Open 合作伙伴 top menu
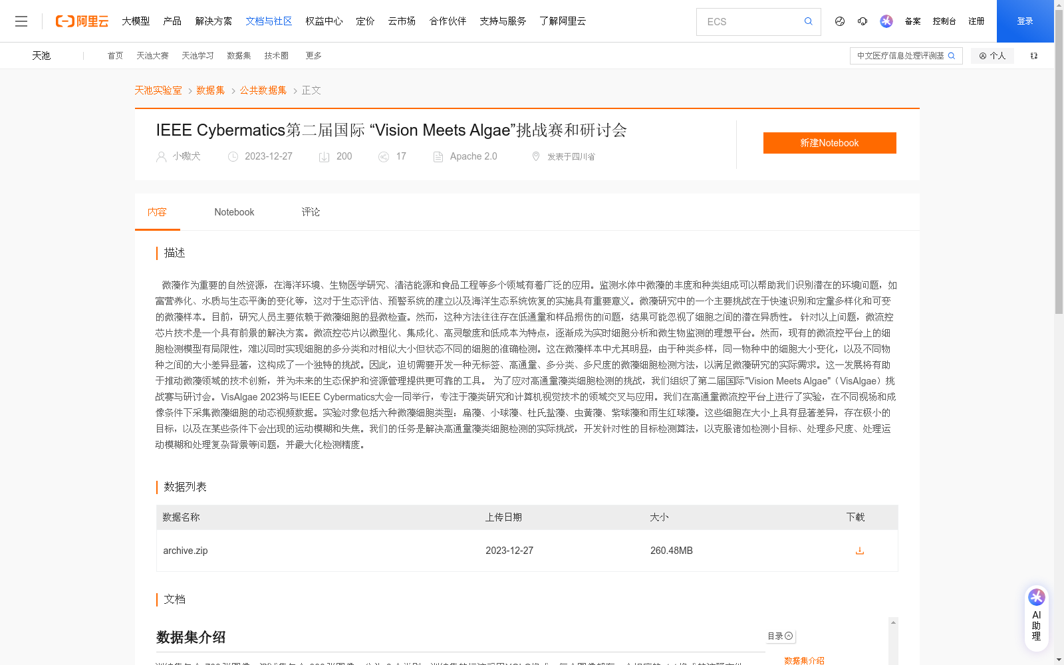Screen dimensions: 1064x665 click(x=448, y=21)
